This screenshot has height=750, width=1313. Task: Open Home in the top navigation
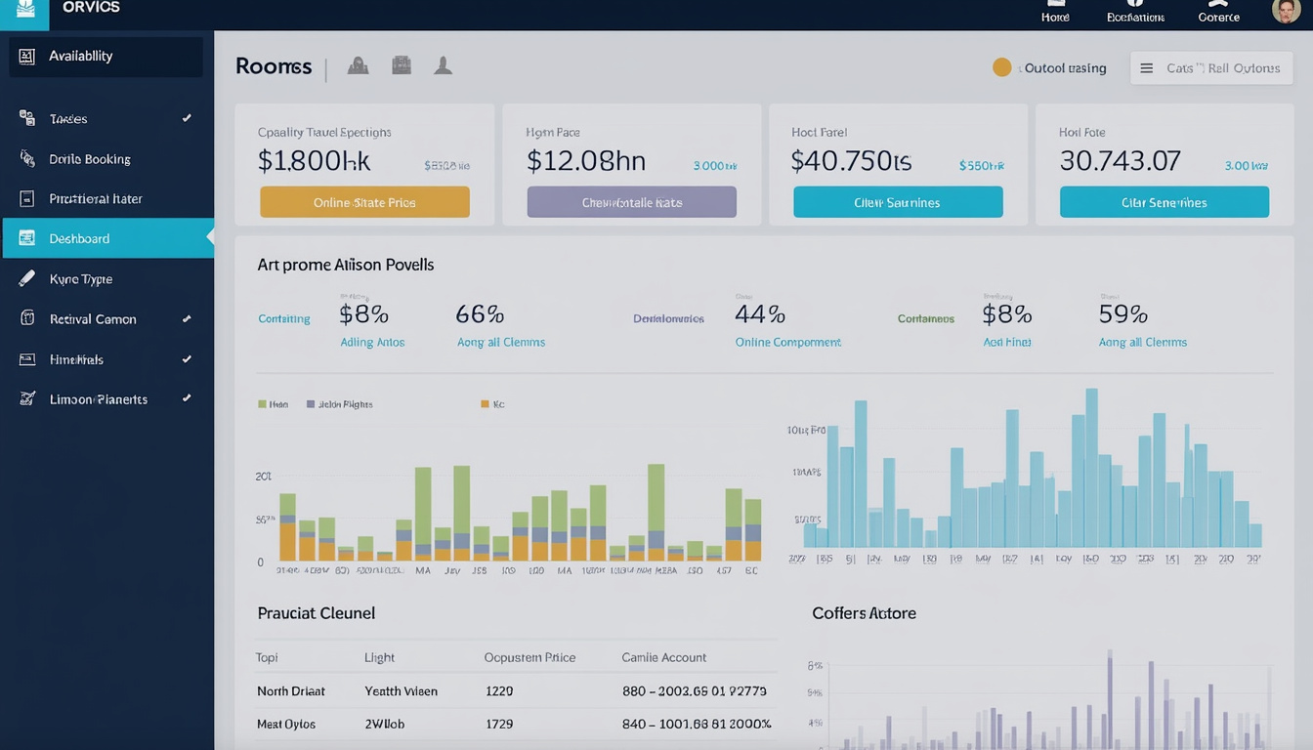(1055, 12)
